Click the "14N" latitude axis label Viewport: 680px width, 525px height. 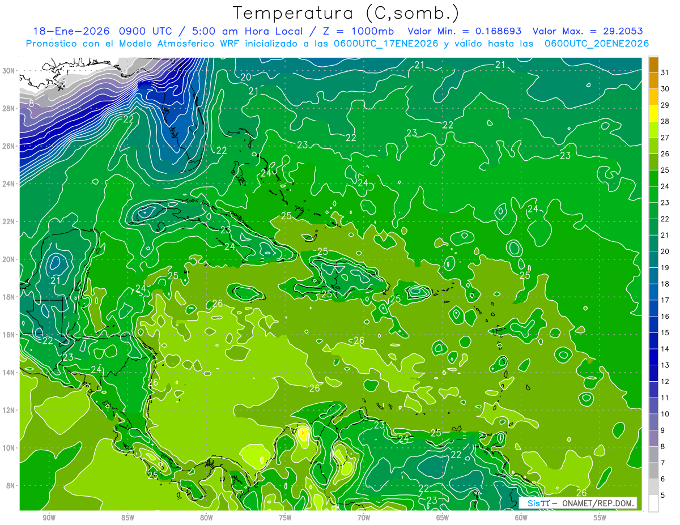[8, 373]
